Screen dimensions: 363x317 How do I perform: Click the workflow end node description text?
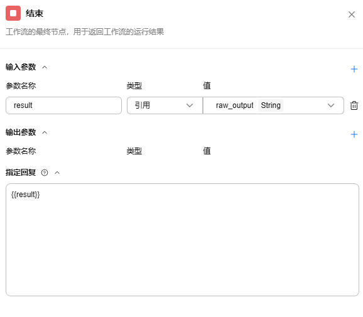[x=85, y=31]
